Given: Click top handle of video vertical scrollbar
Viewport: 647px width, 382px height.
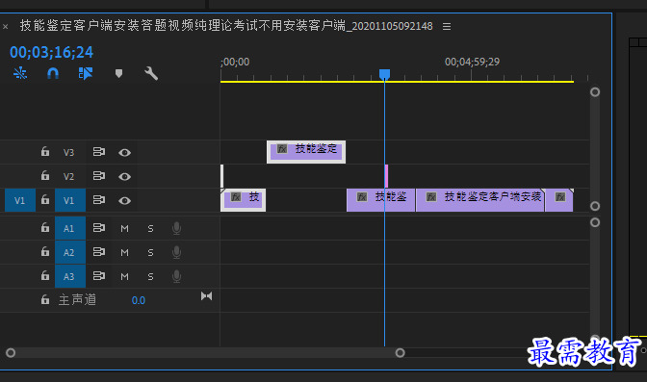Looking at the screenshot, I should [595, 91].
